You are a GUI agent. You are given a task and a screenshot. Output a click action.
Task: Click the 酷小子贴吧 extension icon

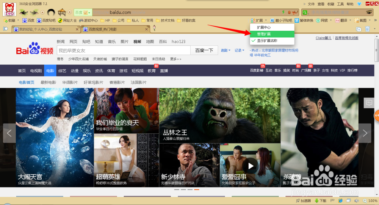(x=281, y=20)
